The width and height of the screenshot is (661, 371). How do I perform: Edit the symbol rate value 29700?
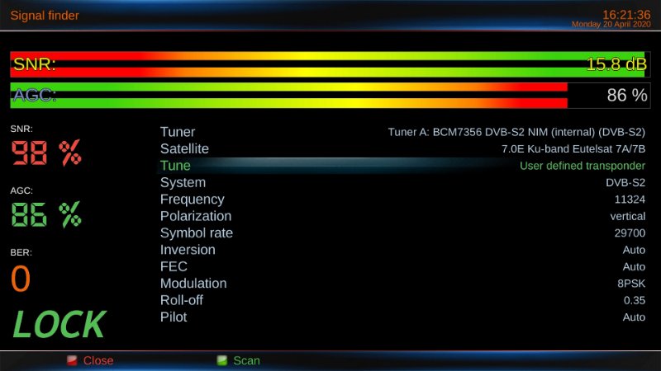tap(630, 233)
